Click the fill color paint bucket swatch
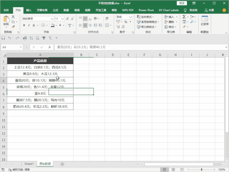 (x=53, y=25)
